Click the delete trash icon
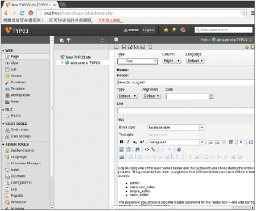Image resolution: width=256 pixels, height=211 pixels. point(150,47)
